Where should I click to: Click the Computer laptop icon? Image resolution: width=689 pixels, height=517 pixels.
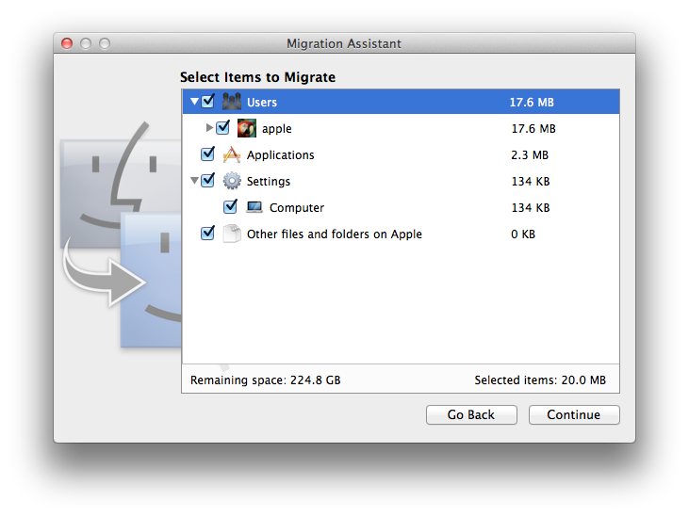point(254,207)
